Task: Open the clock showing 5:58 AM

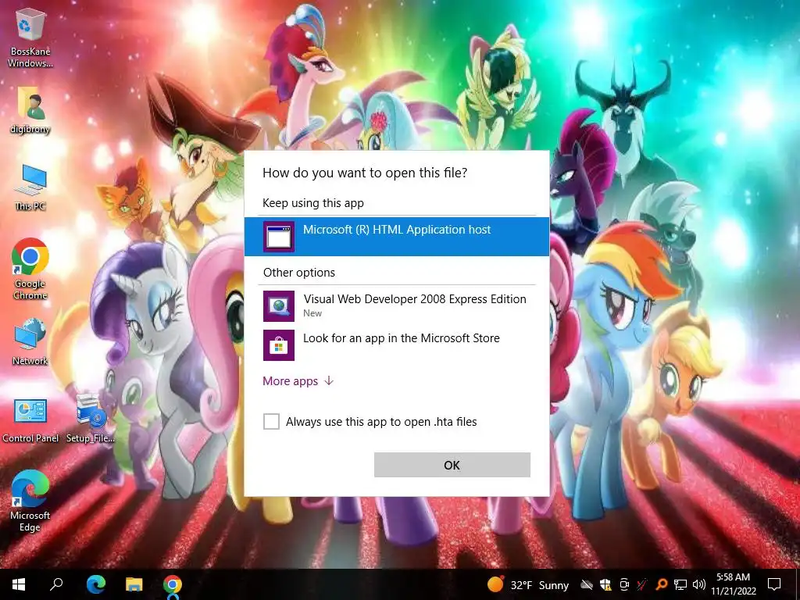Action: (x=733, y=584)
